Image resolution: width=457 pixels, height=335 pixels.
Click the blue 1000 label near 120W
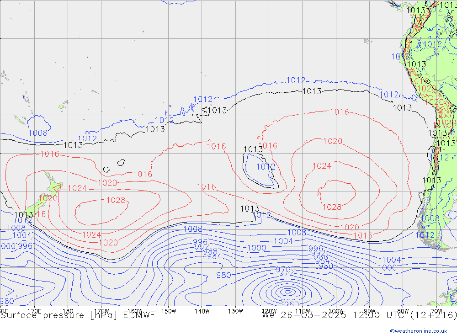(x=256, y=248)
